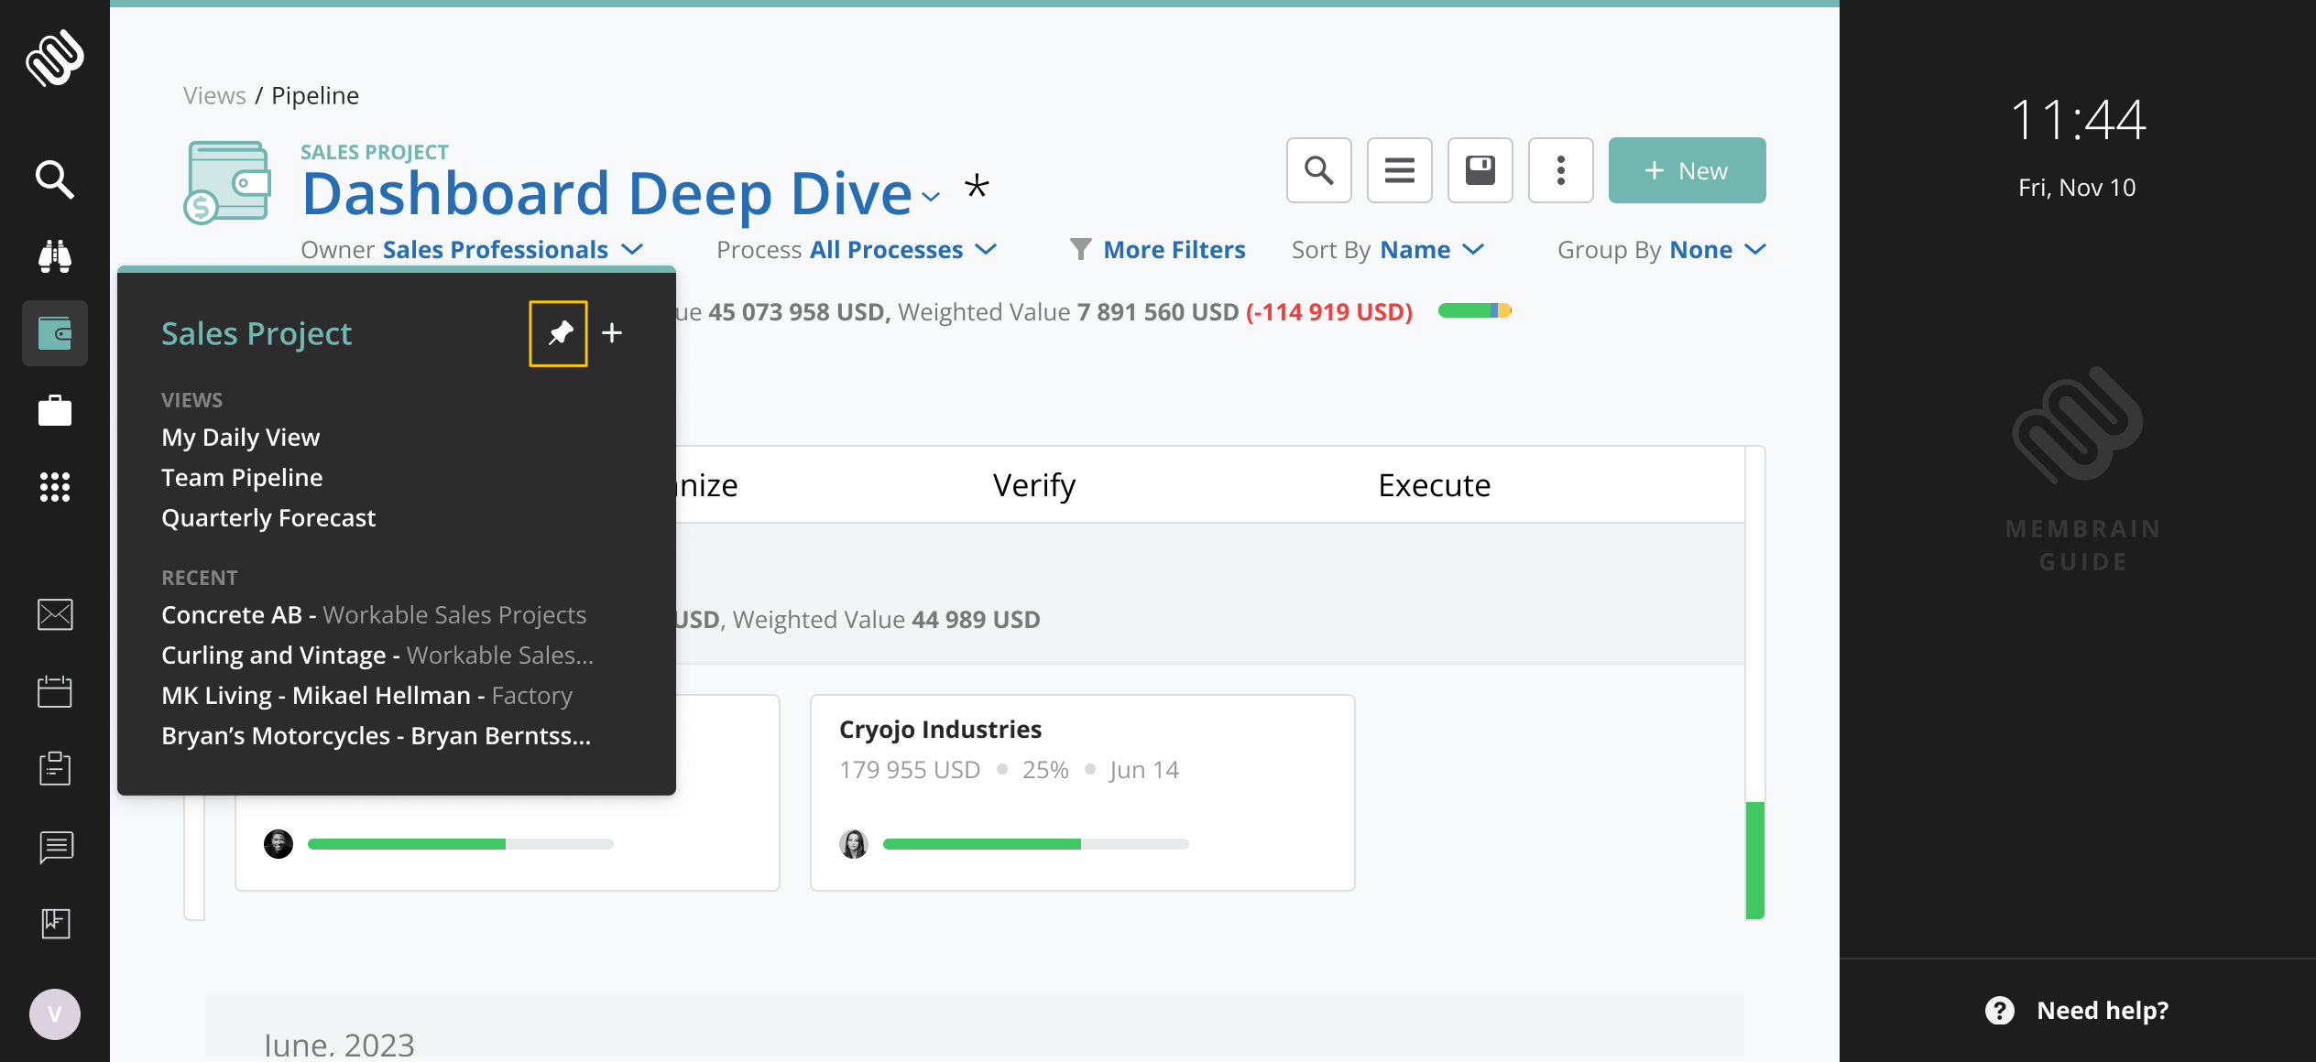
Task: Open Team Pipeline view
Action: [242, 478]
